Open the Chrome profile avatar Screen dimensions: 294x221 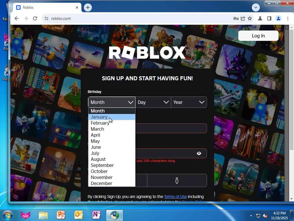coord(278,18)
